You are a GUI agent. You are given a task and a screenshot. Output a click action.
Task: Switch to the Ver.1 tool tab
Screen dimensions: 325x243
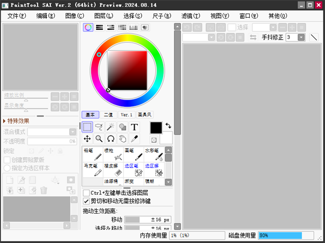tap(126, 115)
